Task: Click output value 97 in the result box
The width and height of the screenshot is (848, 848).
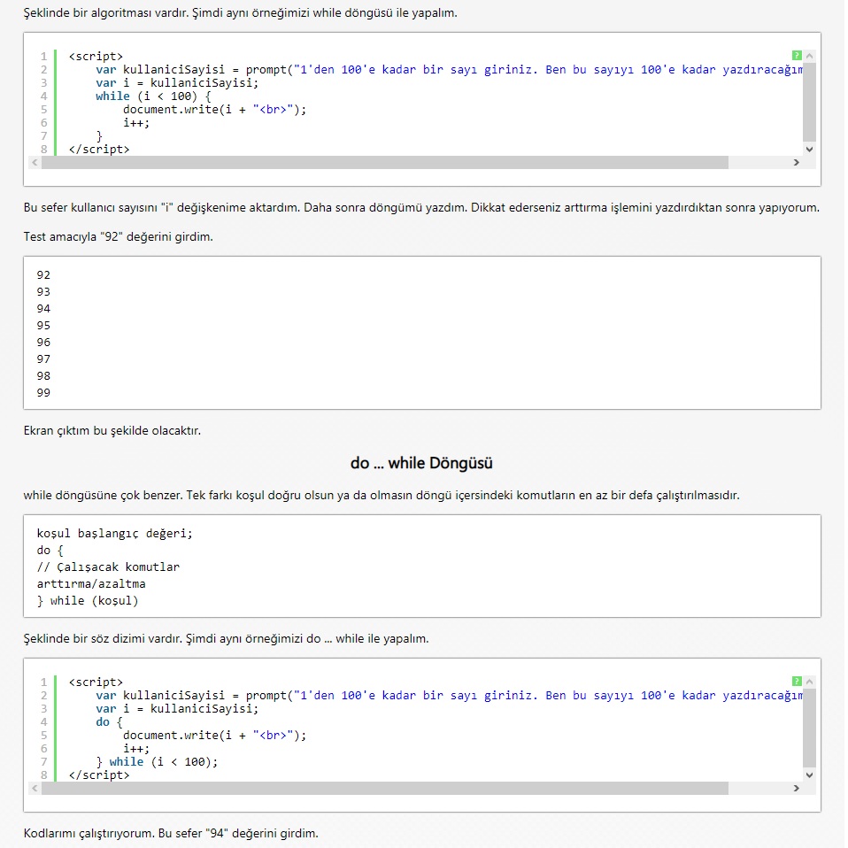Action: pyautogui.click(x=43, y=359)
